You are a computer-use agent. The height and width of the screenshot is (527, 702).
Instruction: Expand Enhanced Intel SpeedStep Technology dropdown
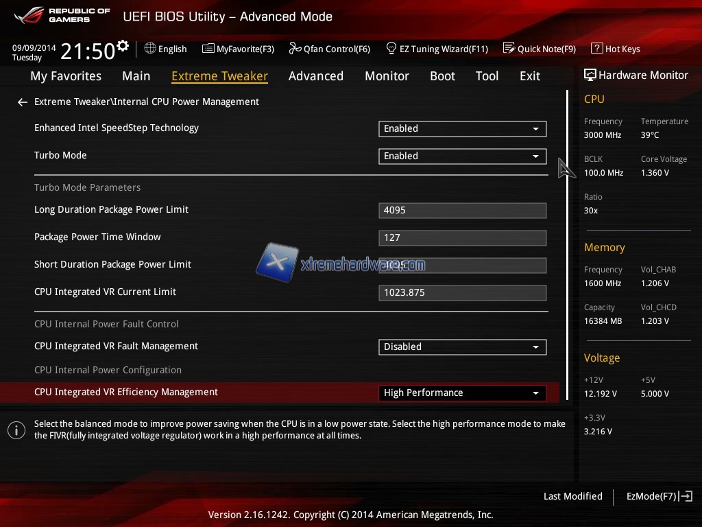tap(462, 128)
